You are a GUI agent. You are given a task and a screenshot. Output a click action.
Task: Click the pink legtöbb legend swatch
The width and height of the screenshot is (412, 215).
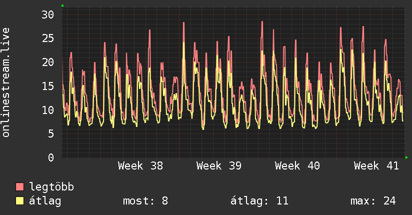pyautogui.click(x=19, y=186)
